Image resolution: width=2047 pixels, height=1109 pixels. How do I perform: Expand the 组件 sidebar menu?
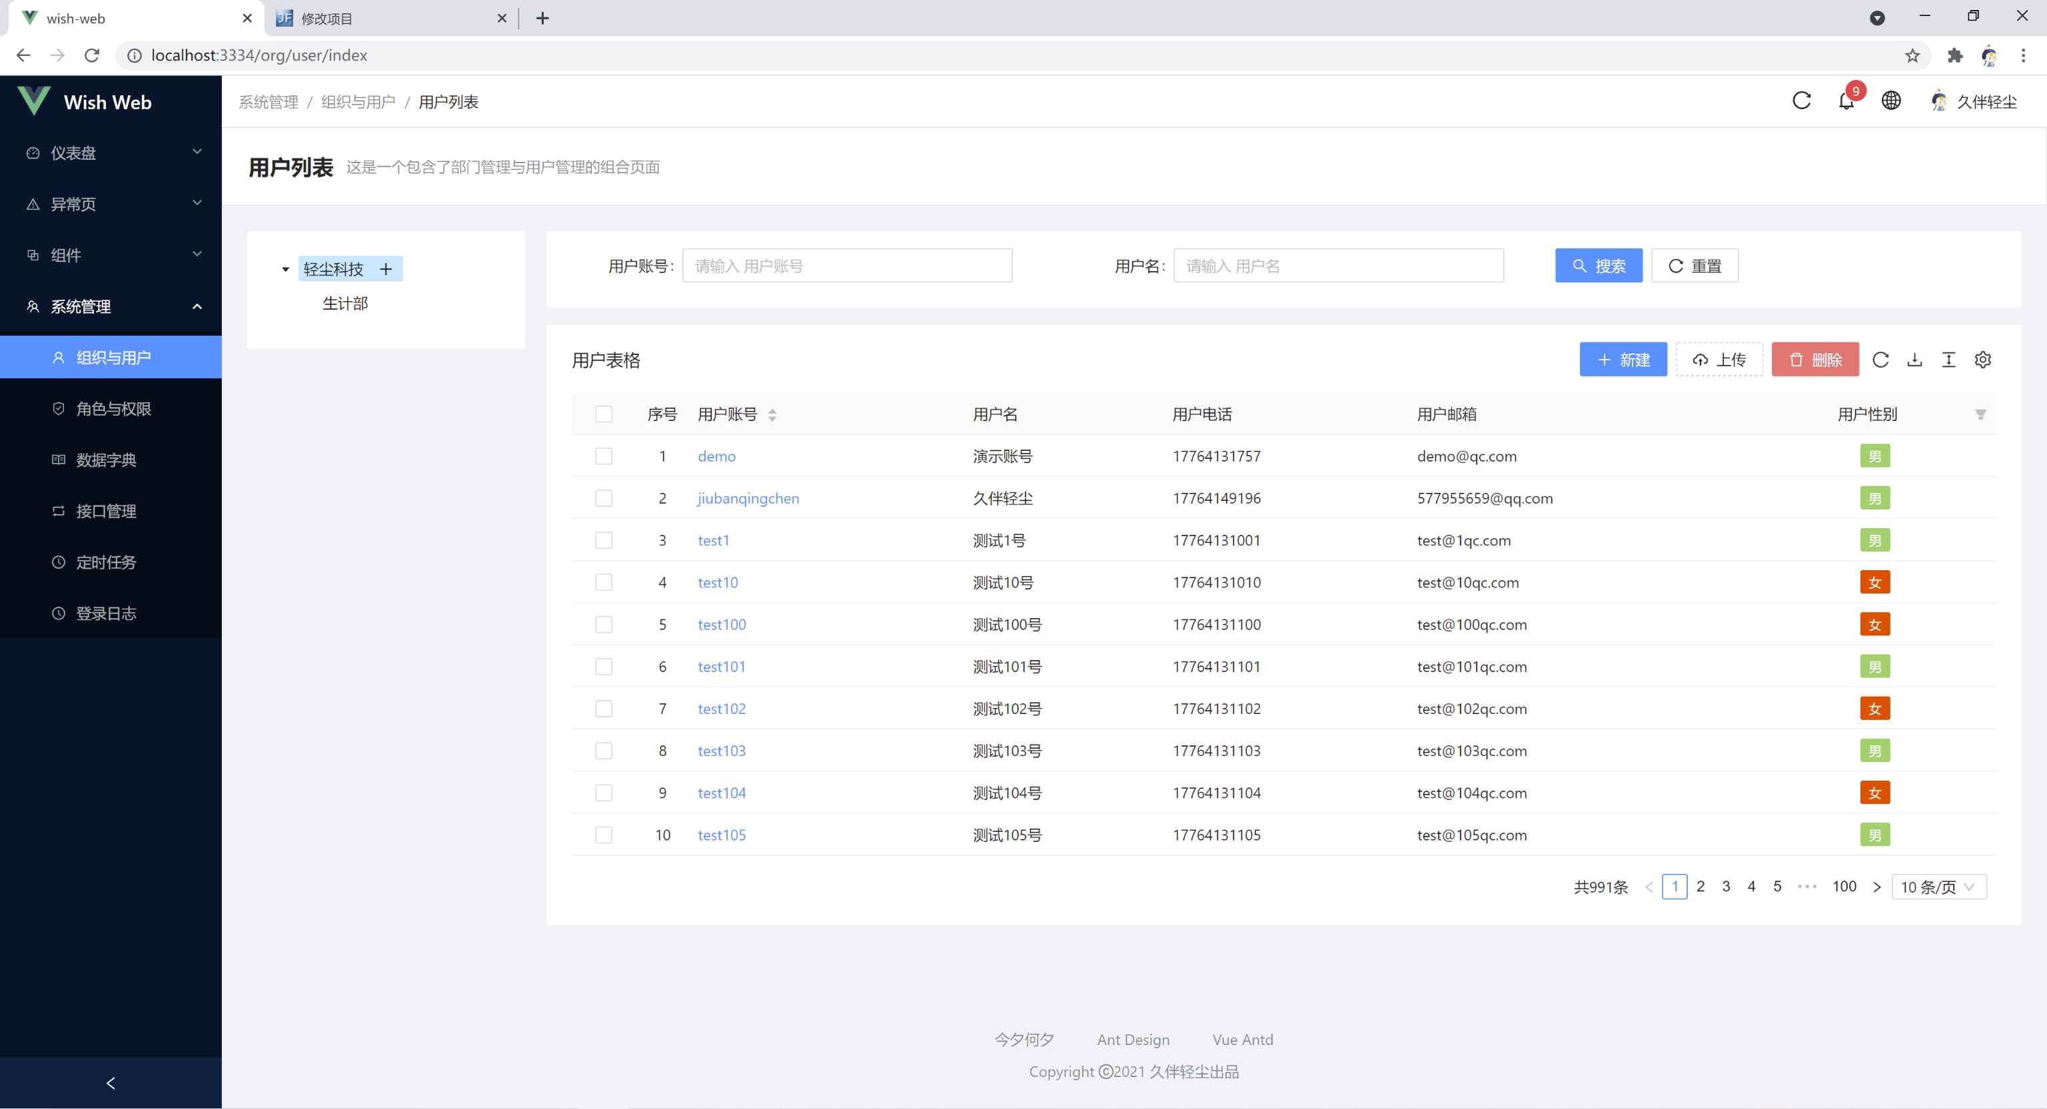tap(111, 255)
